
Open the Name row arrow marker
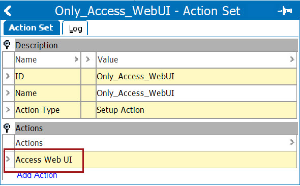click(8, 93)
